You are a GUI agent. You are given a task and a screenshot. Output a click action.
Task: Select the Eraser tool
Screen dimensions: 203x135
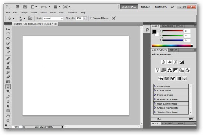pyautogui.click(x=8, y=77)
